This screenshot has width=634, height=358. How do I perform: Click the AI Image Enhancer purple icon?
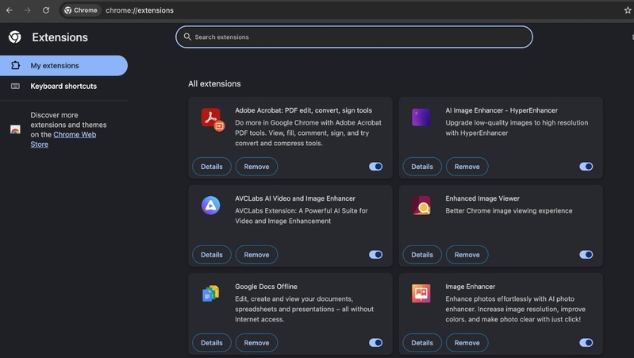click(x=421, y=117)
